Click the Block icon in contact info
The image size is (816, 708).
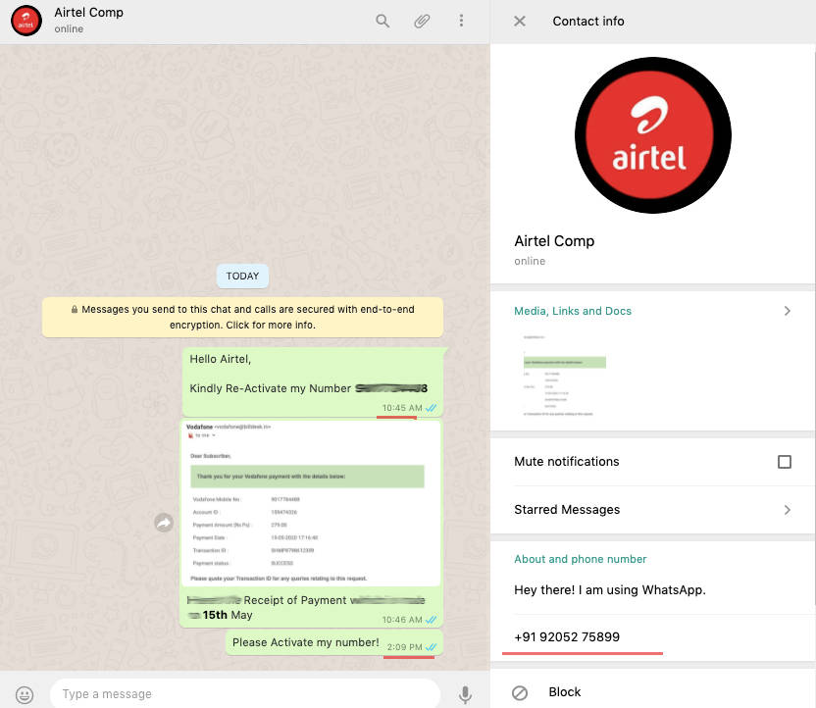[519, 691]
